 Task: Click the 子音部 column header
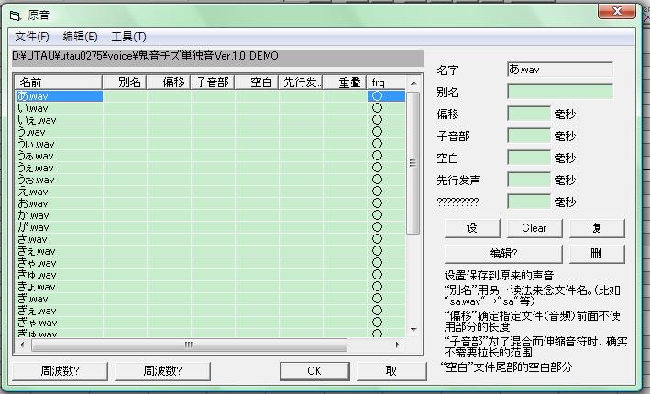tap(213, 82)
